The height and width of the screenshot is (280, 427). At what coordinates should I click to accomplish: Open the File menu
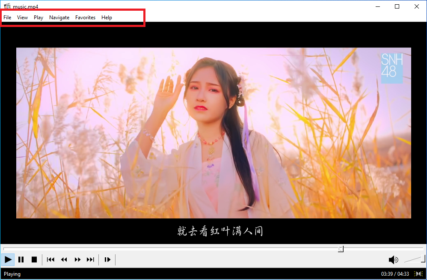[7, 18]
